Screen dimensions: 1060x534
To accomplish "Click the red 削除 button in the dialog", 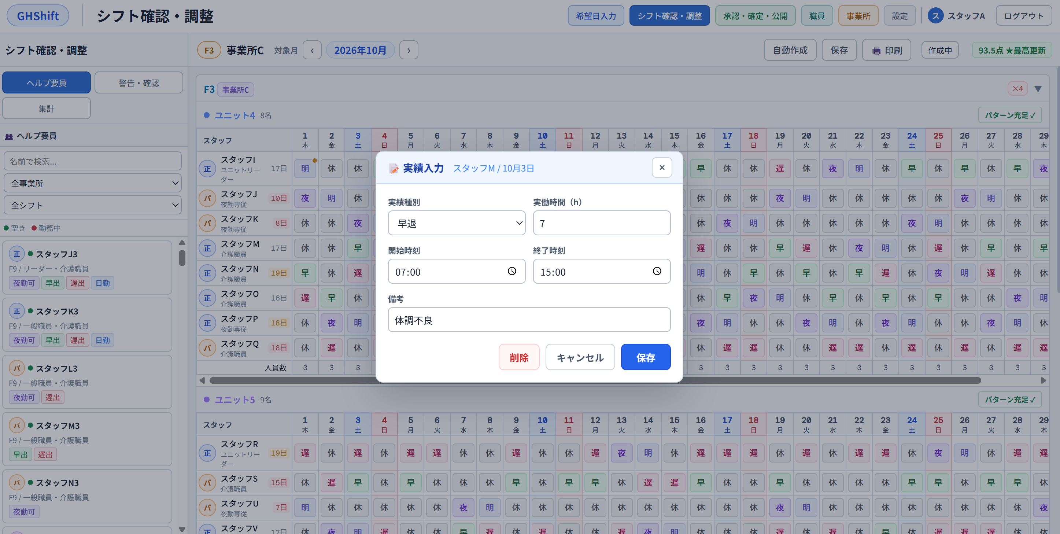I will (519, 357).
